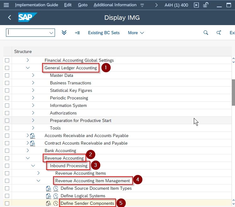The image size is (235, 207).
Task: Collapse Revenue Accounting node
Action: click(x=28, y=158)
